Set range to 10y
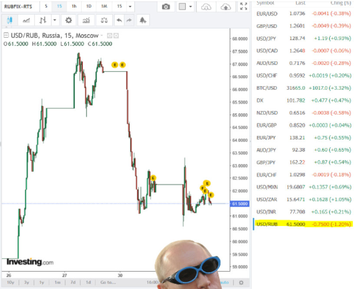 pyautogui.click(x=10, y=282)
